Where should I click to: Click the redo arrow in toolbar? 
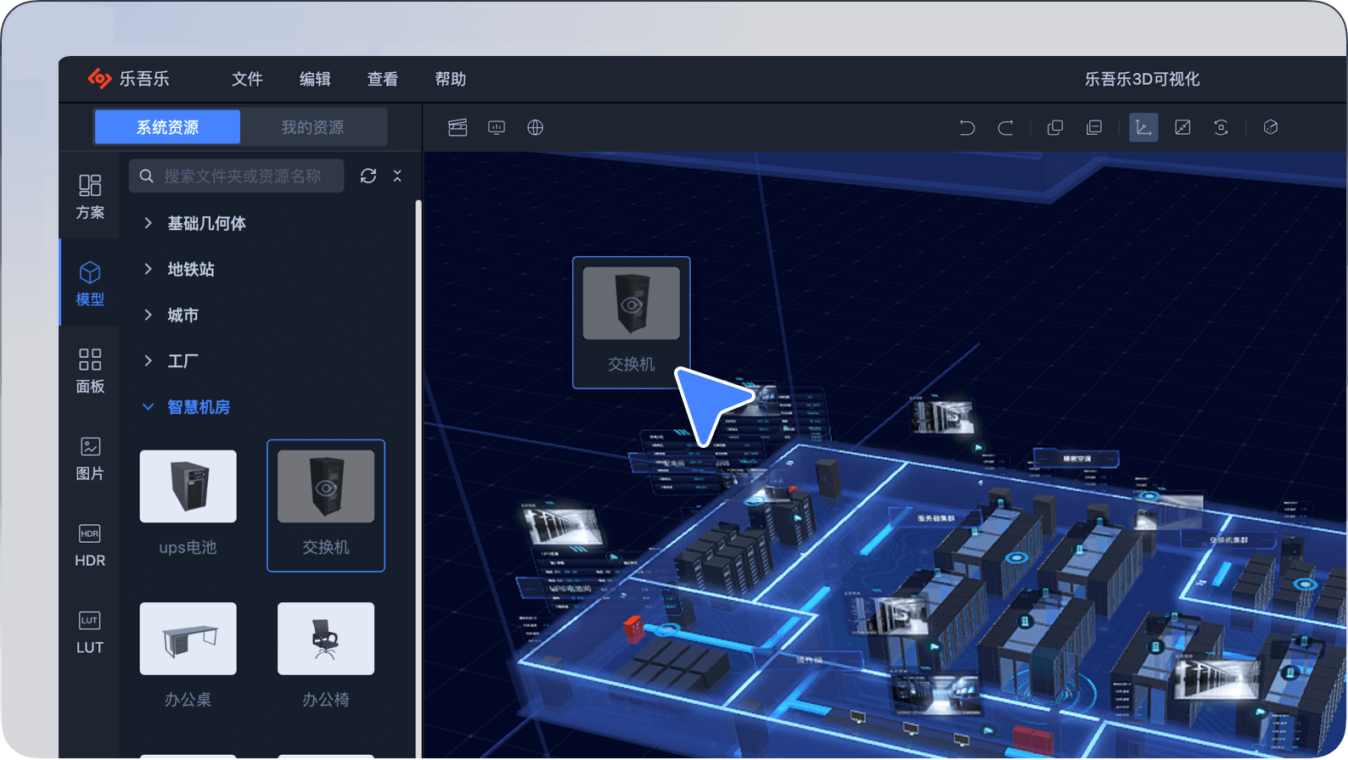point(1006,128)
